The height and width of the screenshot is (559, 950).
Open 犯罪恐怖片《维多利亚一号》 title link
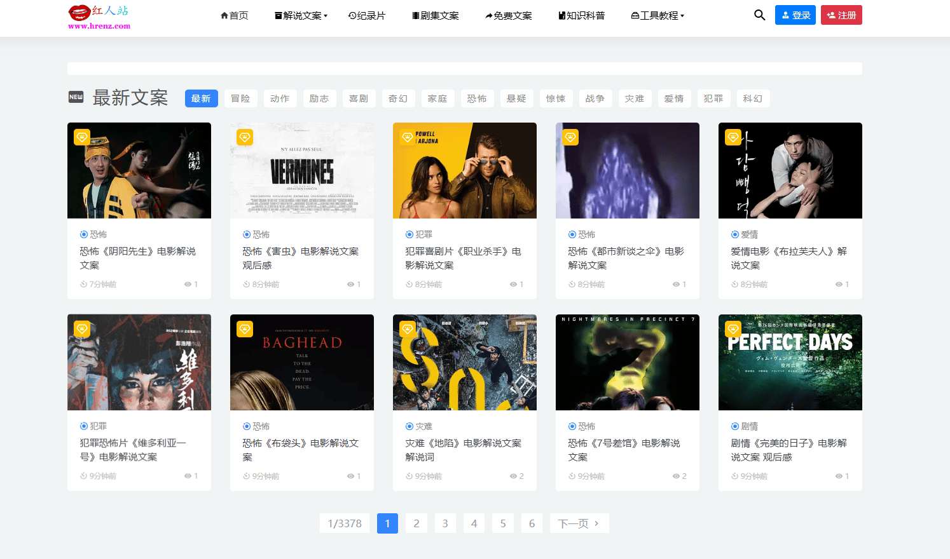pos(133,450)
